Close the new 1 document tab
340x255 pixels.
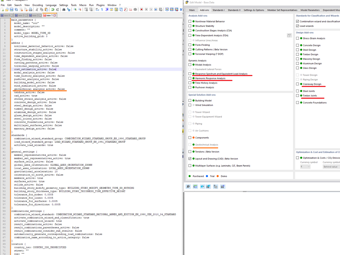[x=54, y=16]
